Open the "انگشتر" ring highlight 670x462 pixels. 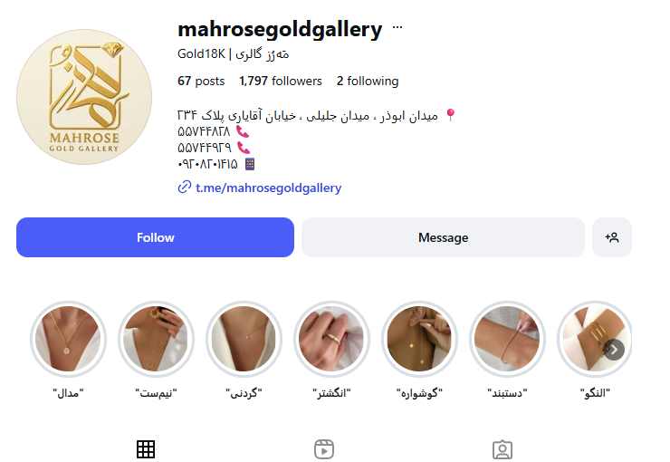click(331, 339)
